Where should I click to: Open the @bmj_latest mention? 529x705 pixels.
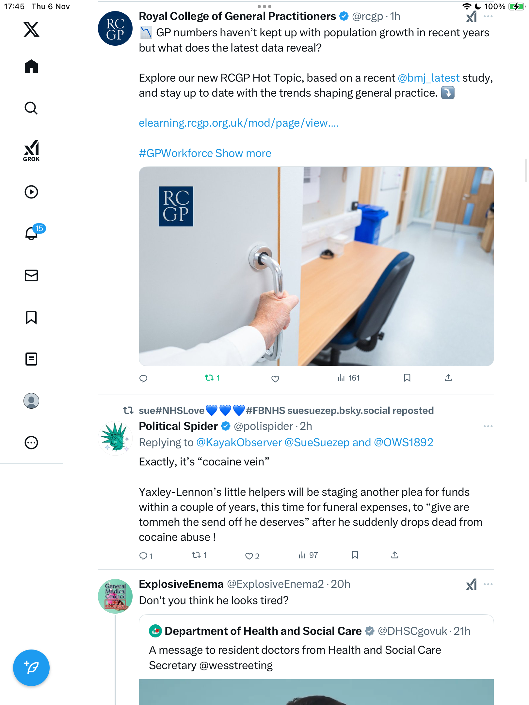(x=428, y=78)
